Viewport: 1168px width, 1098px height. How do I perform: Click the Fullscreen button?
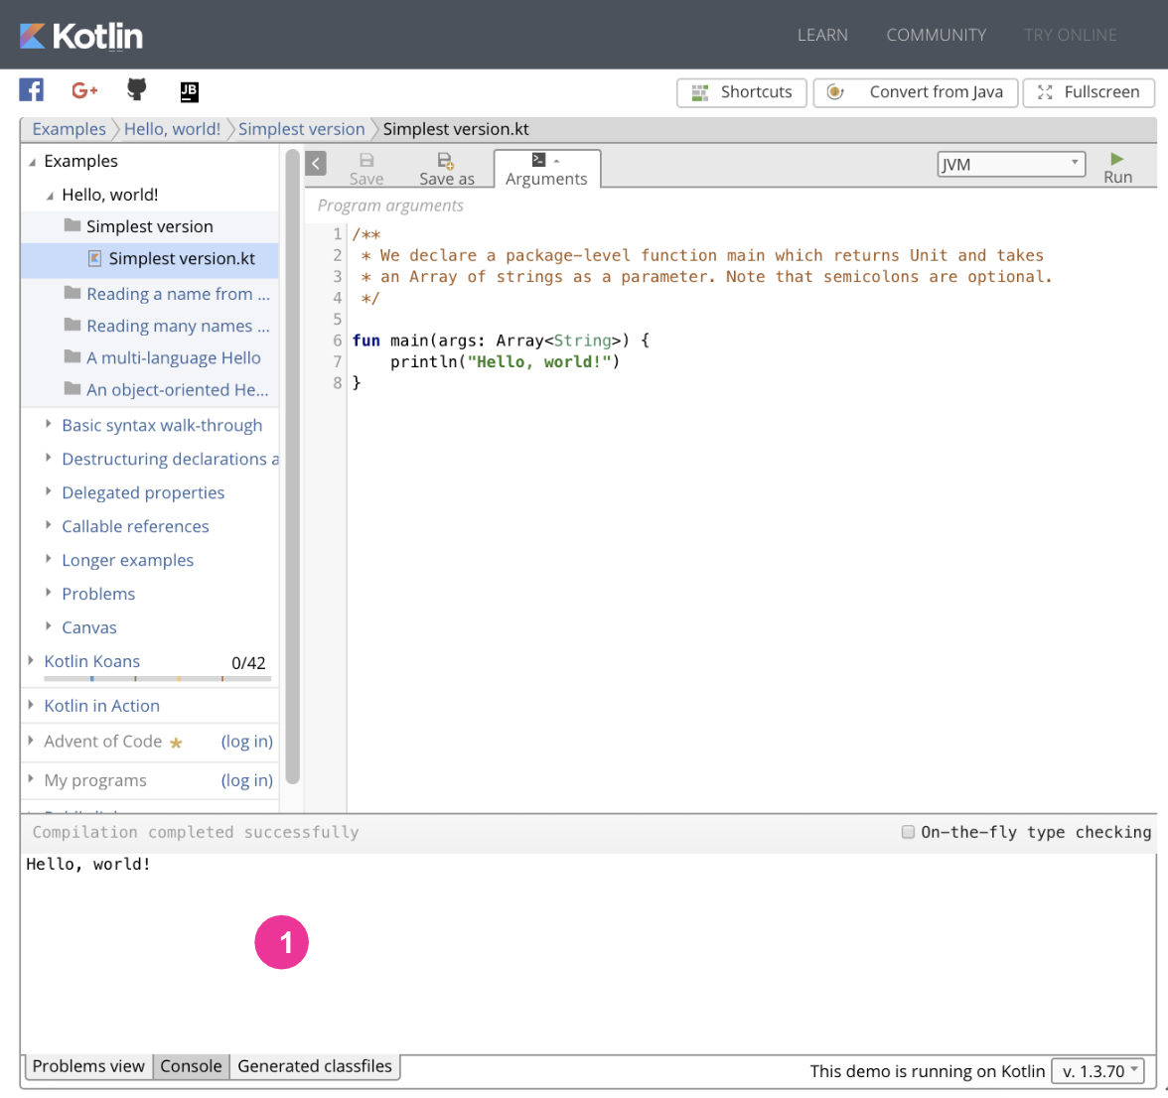coord(1089,92)
